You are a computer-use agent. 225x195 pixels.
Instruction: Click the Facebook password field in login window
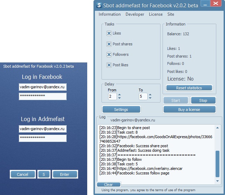pos(43,96)
